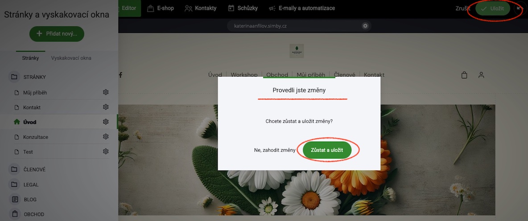Open E-maily a automatizace menu
The width and height of the screenshot is (528, 221).
(302, 8)
